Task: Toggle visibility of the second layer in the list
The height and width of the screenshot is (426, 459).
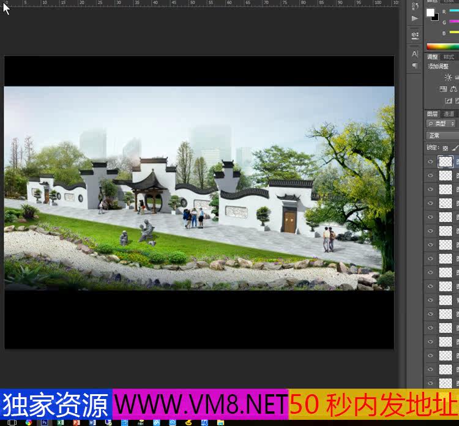Action: click(431, 176)
